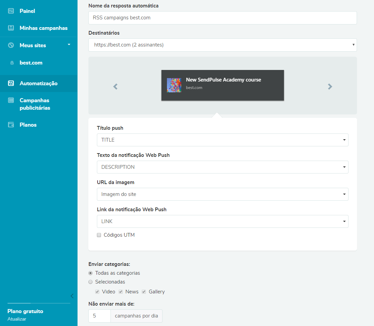Viewport: 374px width, 326px height.
Task: Open the Destinatários dropdown
Action: tap(223, 45)
